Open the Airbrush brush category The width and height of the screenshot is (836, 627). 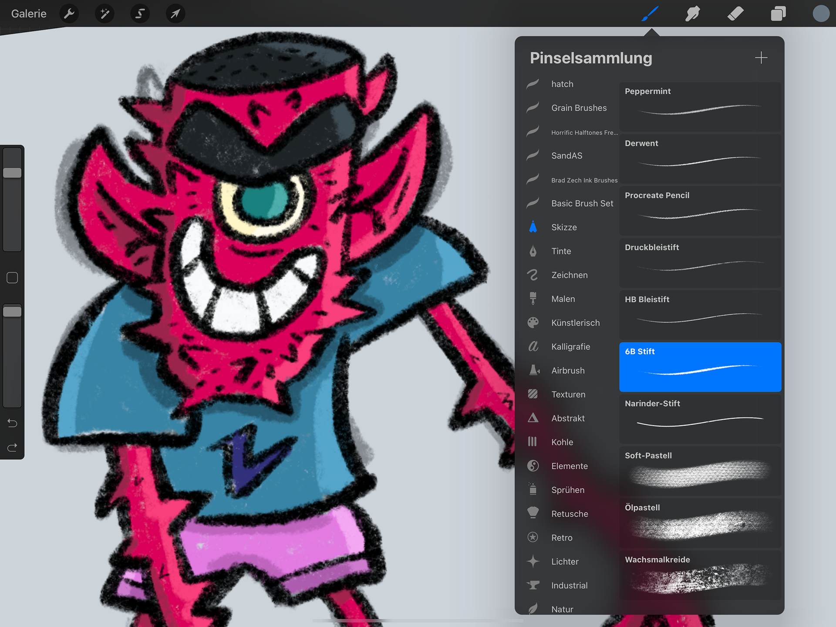[x=568, y=371]
